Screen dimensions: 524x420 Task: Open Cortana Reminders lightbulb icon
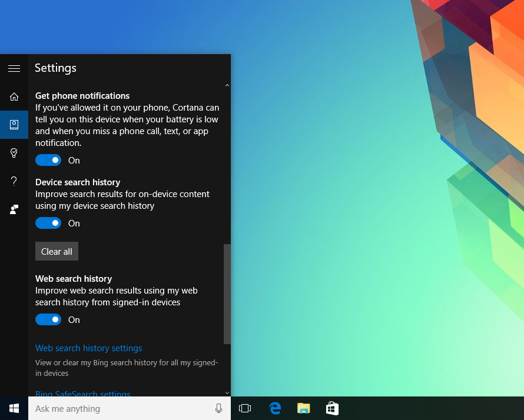(x=14, y=153)
